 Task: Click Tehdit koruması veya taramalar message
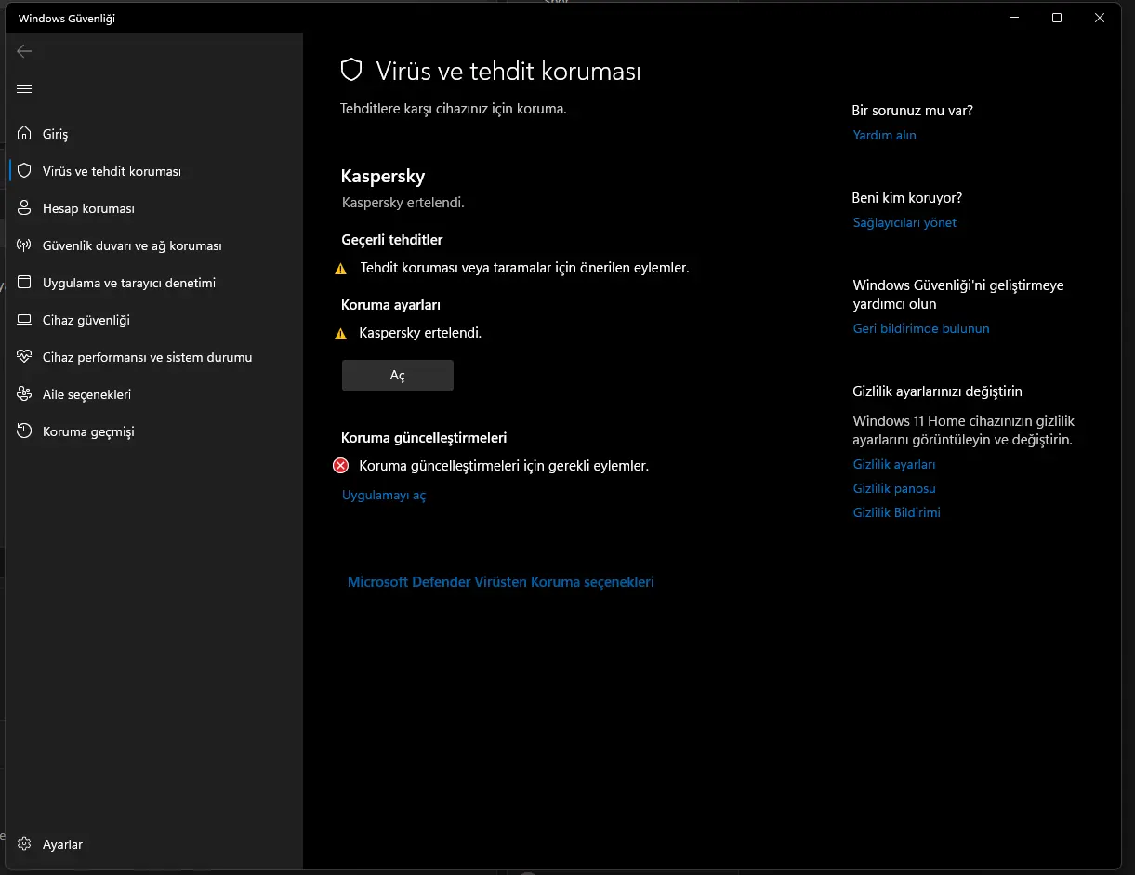point(525,268)
